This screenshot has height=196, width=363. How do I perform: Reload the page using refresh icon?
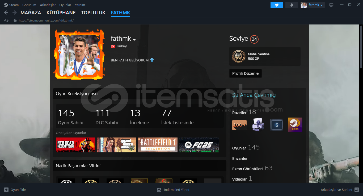point(7,20)
